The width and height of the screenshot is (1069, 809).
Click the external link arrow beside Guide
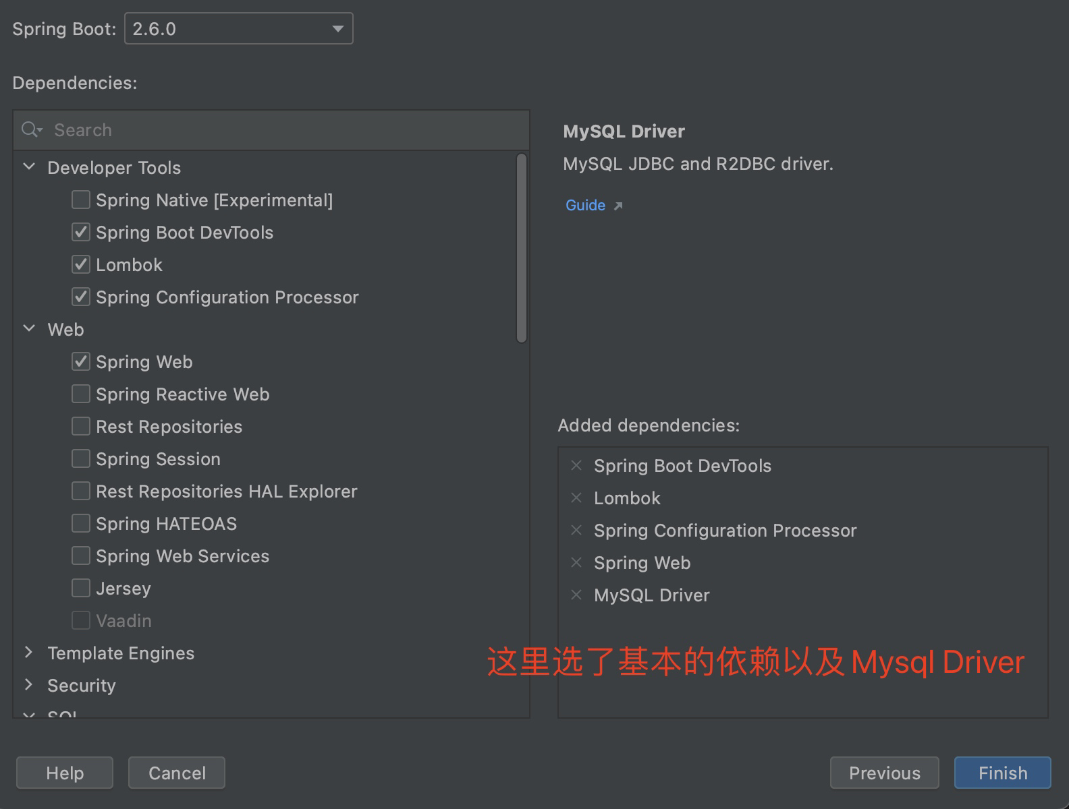coord(619,206)
